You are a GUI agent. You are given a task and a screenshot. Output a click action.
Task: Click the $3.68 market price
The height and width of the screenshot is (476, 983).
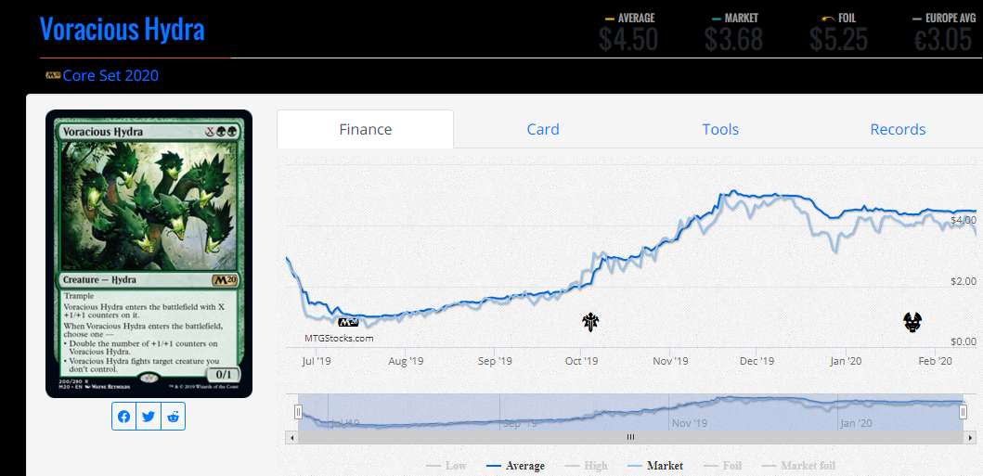(733, 39)
